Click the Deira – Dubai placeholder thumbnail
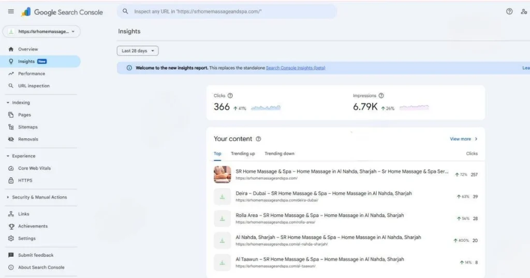Image resolution: width=530 pixels, height=278 pixels. click(222, 196)
